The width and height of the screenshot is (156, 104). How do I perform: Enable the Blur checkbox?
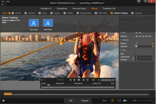[136, 54]
